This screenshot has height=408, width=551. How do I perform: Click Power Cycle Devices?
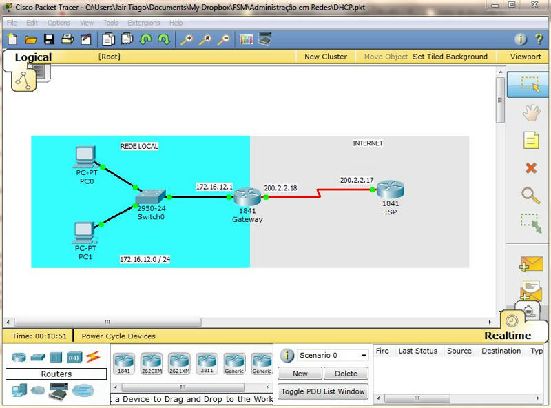[118, 336]
